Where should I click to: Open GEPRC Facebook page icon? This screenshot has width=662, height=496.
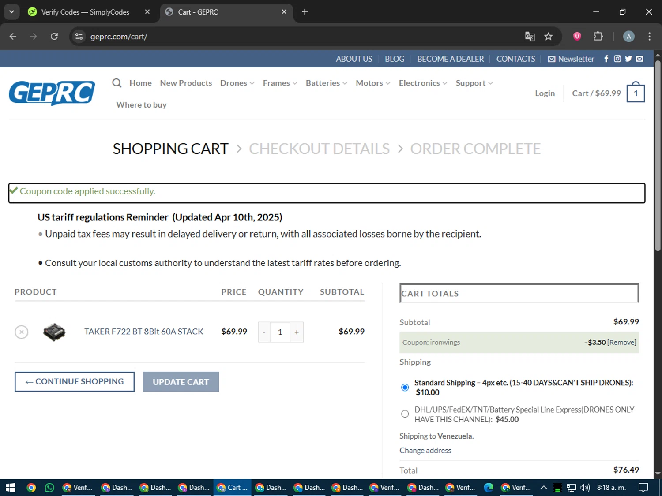point(606,59)
